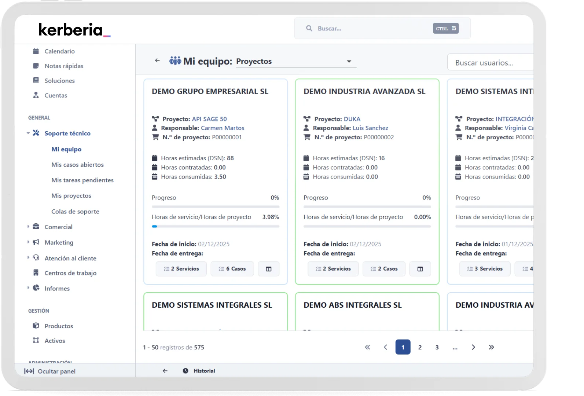This screenshot has width=584, height=396.
Task: Click the Atención al cliente headset icon
Action: (x=36, y=258)
